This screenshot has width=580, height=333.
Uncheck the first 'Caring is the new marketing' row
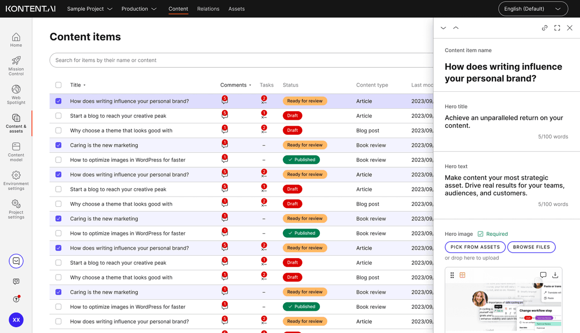pyautogui.click(x=58, y=145)
